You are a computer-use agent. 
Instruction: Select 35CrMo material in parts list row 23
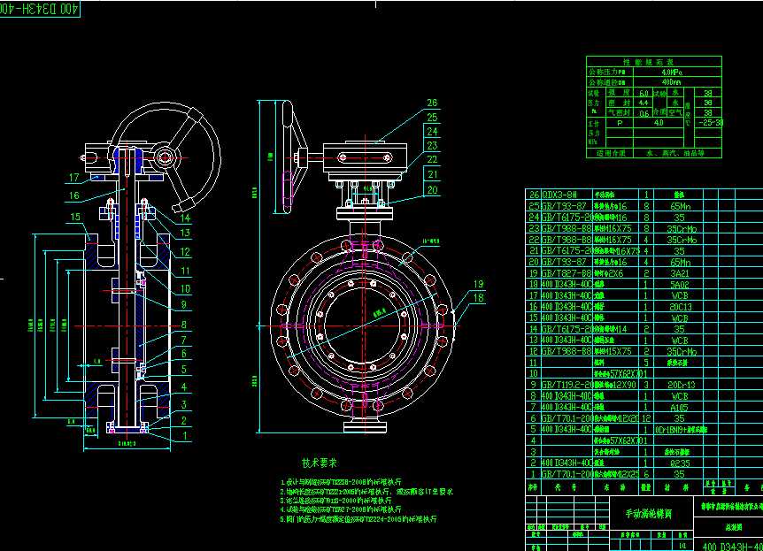point(682,228)
